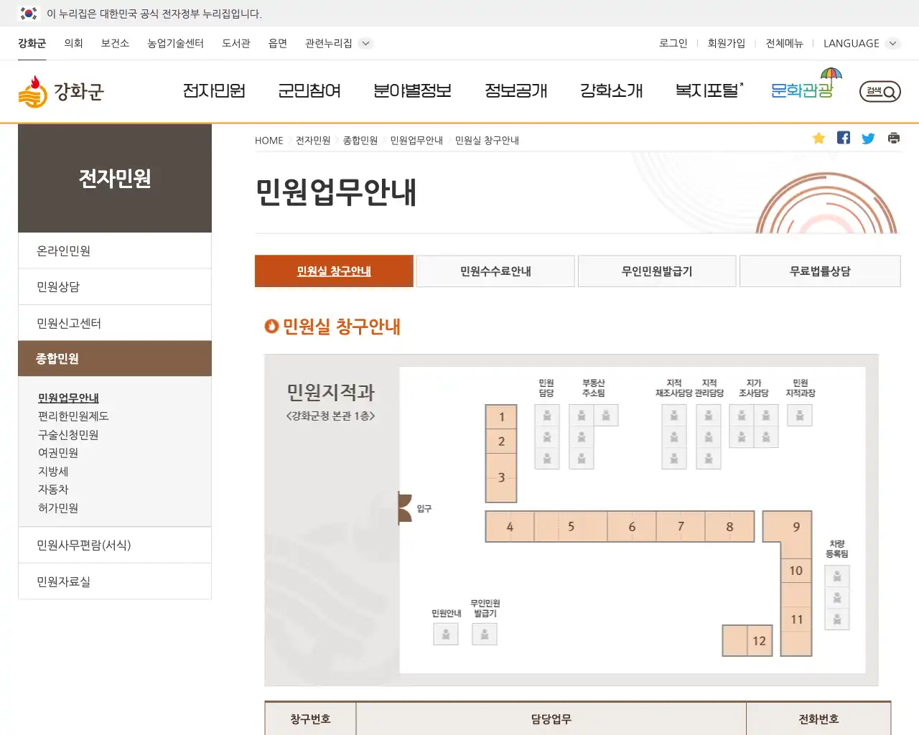Viewport: 919px width, 735px height.
Task: Switch to the 민원수수료안내 tab
Action: [495, 271]
